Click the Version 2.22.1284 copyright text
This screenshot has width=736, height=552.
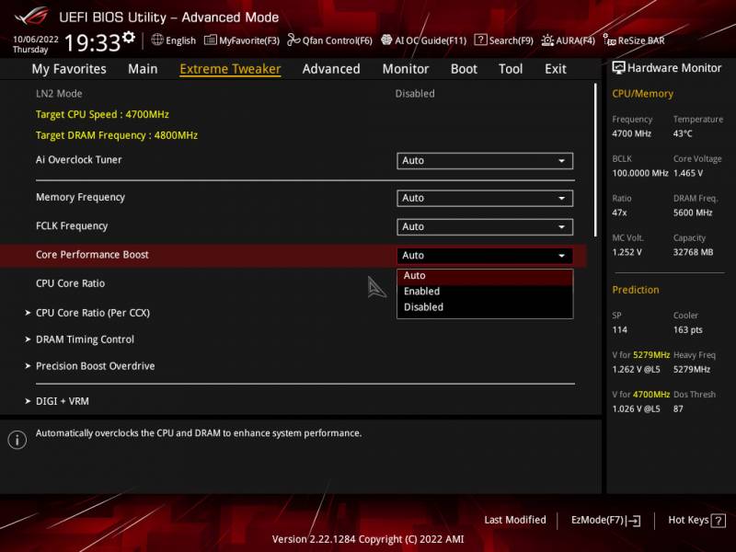point(368,539)
